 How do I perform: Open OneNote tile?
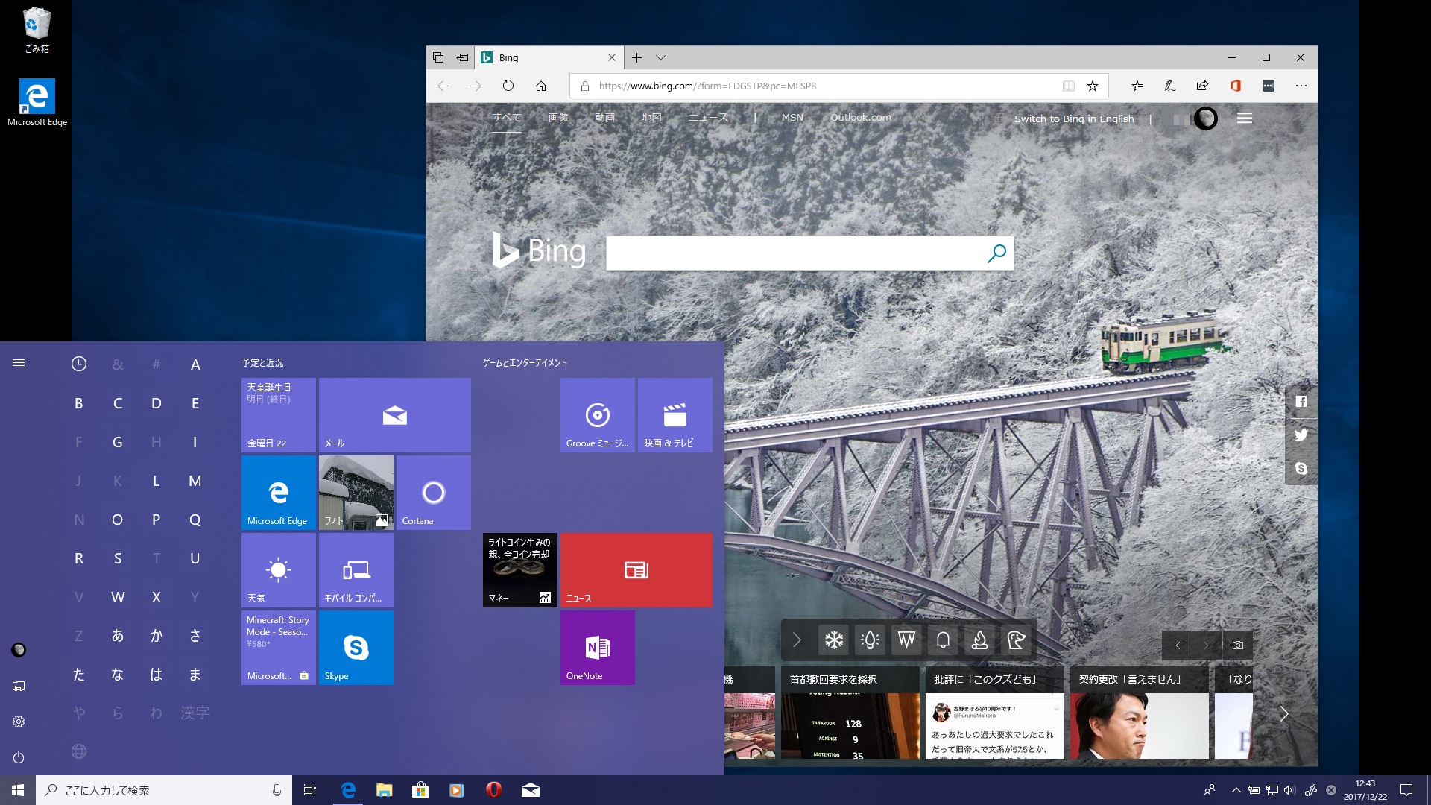tap(598, 648)
